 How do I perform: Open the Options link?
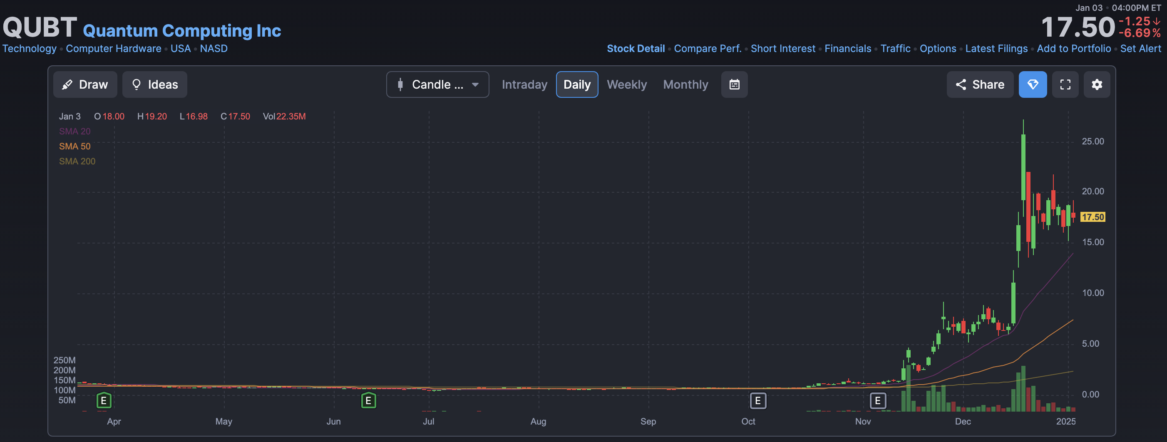(x=938, y=48)
